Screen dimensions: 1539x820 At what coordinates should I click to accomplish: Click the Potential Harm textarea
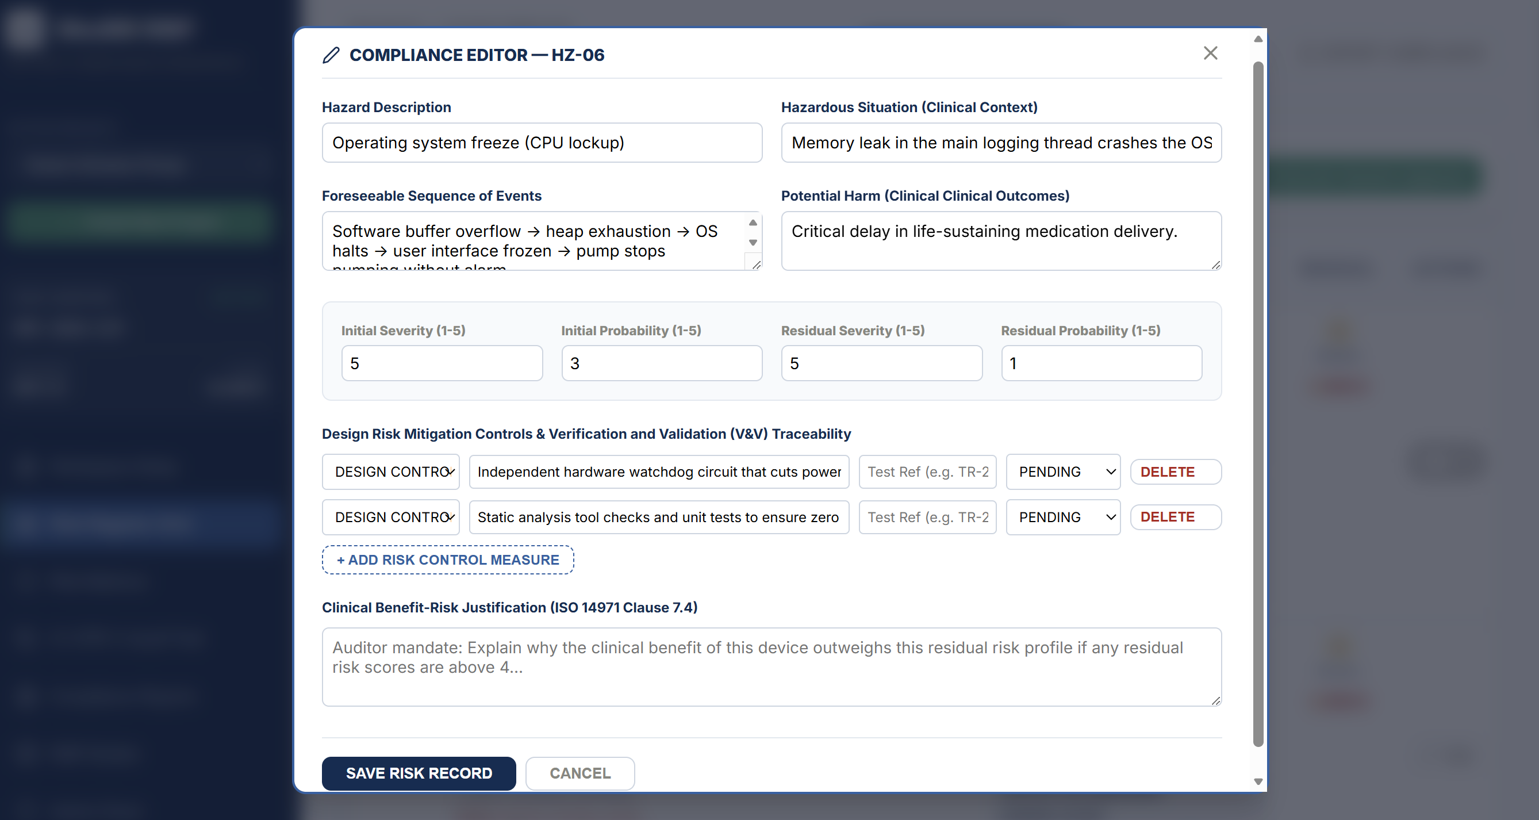tap(1001, 241)
